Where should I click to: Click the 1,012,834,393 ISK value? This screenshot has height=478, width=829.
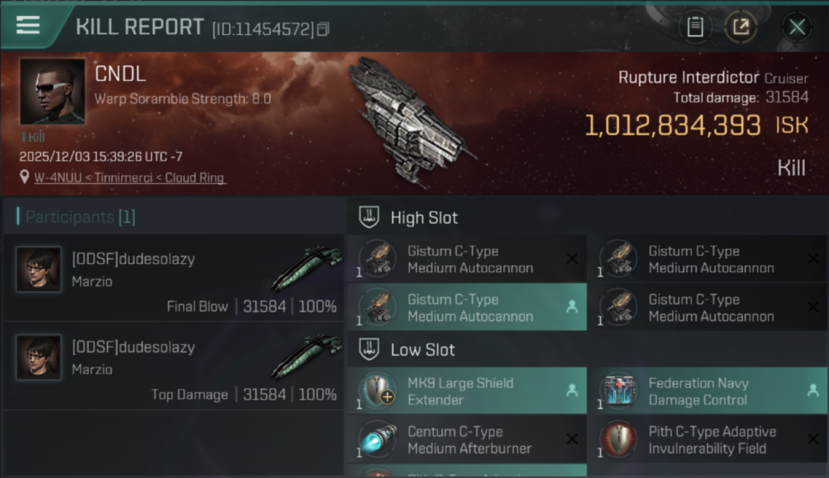click(x=673, y=126)
